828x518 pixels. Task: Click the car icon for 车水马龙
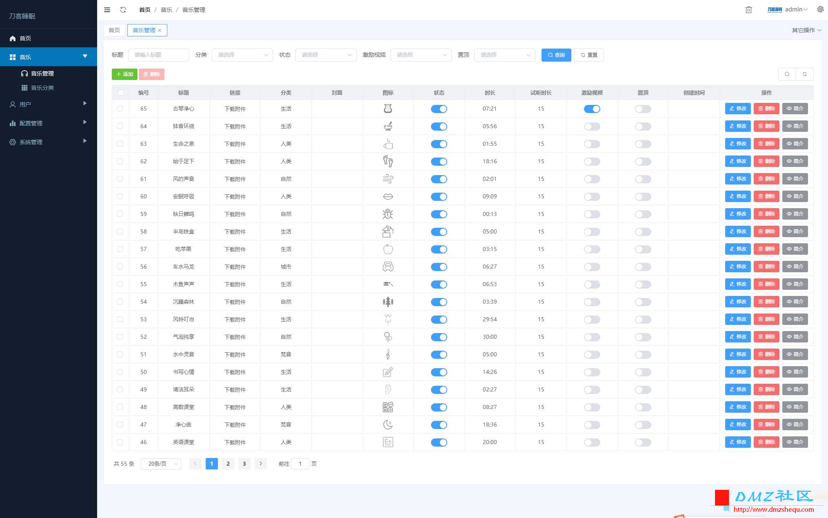(x=388, y=267)
